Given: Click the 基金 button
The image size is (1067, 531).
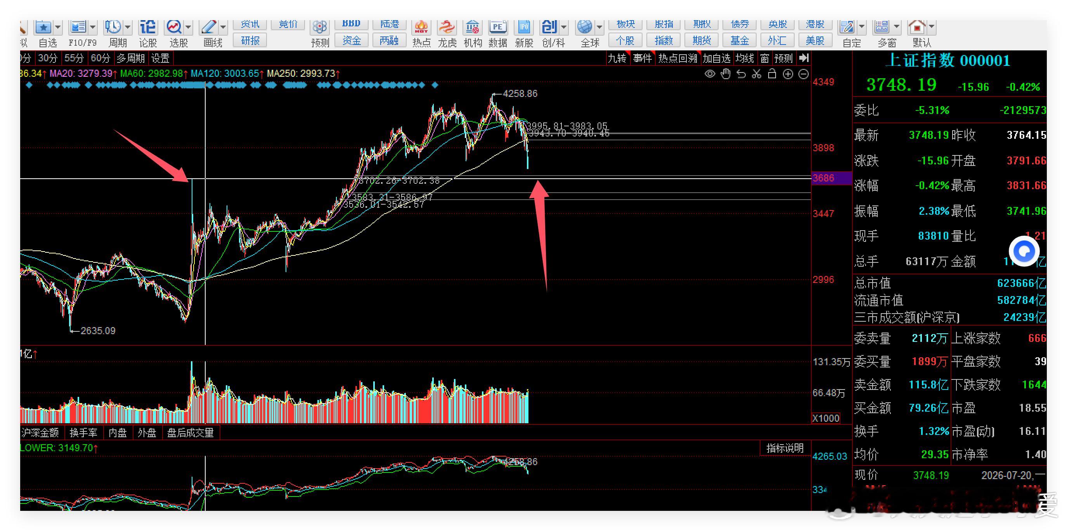Looking at the screenshot, I should point(740,41).
